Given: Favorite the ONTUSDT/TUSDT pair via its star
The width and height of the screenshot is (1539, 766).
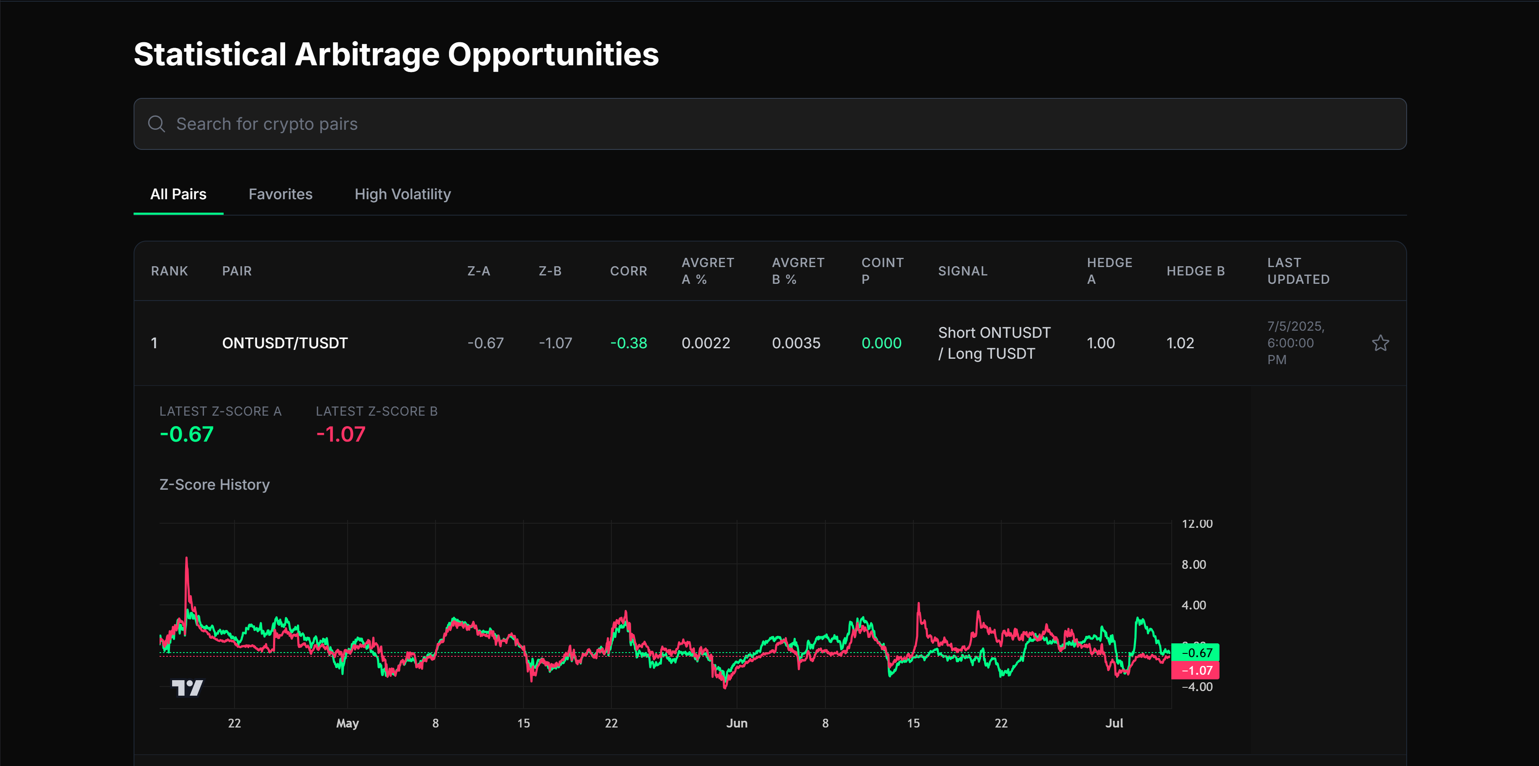Looking at the screenshot, I should coord(1380,343).
